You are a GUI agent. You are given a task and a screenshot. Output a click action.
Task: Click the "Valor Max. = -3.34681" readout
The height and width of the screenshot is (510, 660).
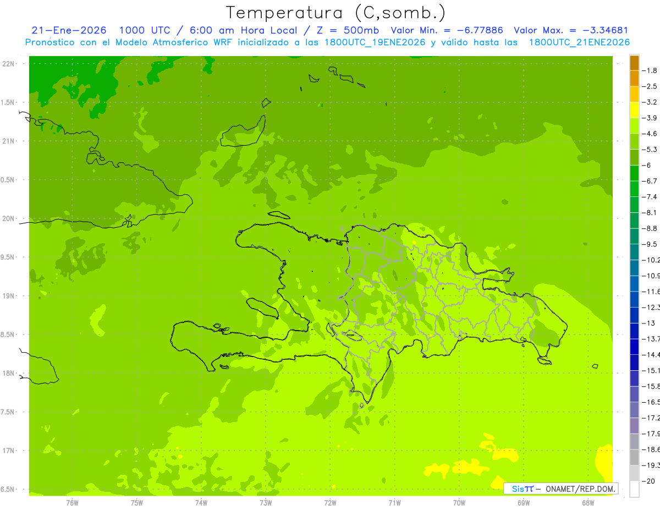[x=571, y=30]
